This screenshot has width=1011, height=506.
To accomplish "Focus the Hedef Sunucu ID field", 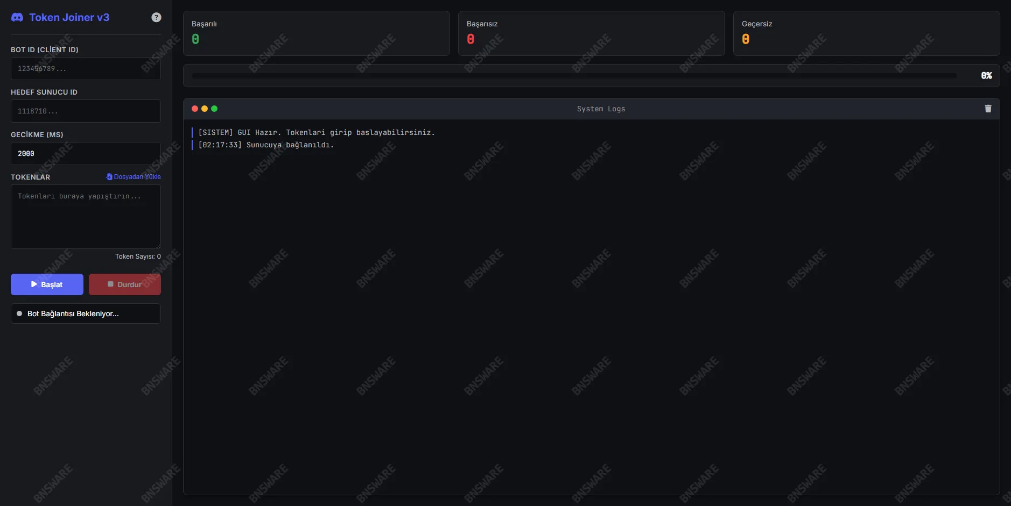I will click(x=86, y=111).
